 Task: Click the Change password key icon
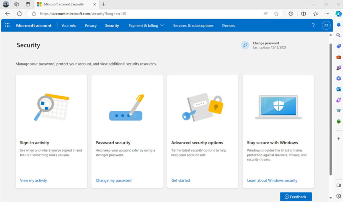[x=245, y=45]
